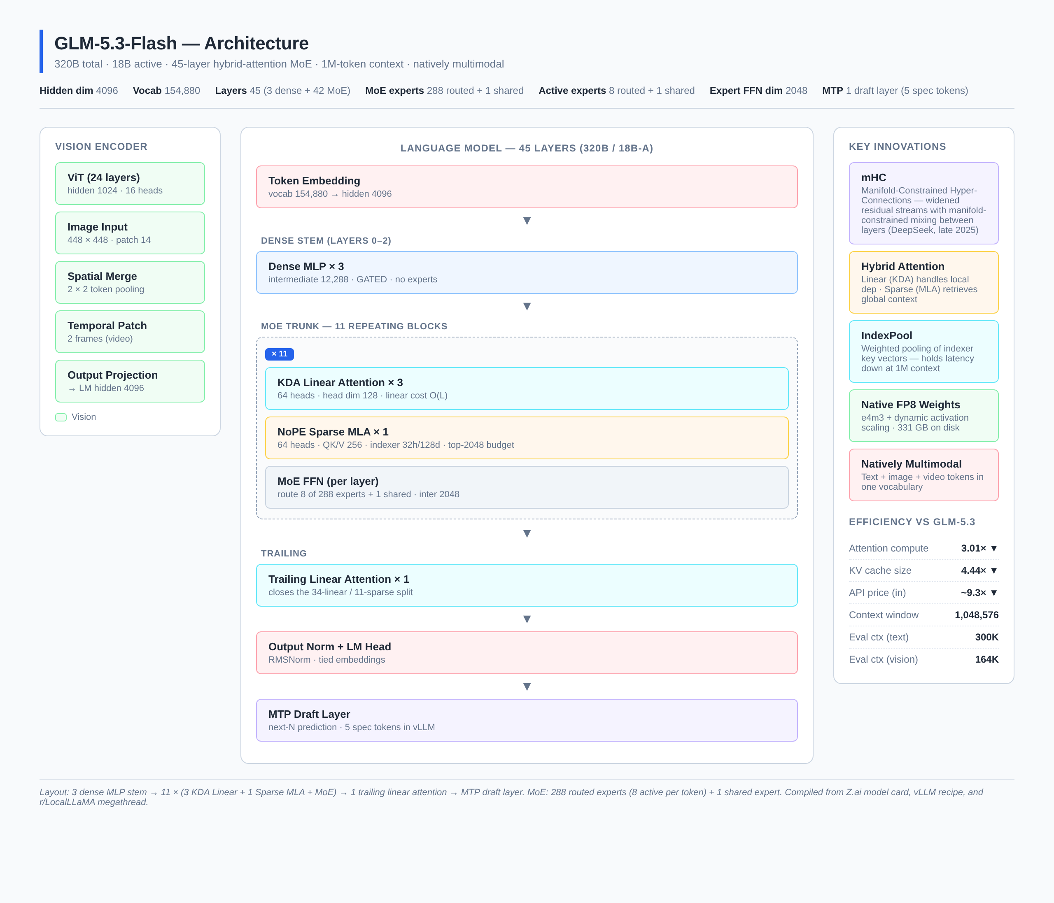The width and height of the screenshot is (1054, 903).
Task: Click the arrow below Dense MLP block
Action: [x=527, y=306]
